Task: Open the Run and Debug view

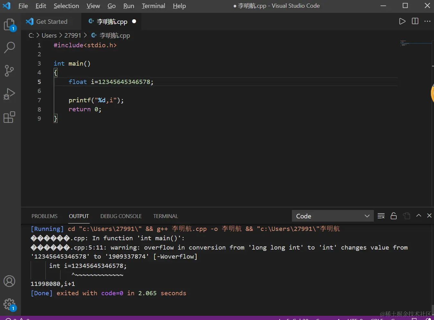Action: click(x=9, y=94)
